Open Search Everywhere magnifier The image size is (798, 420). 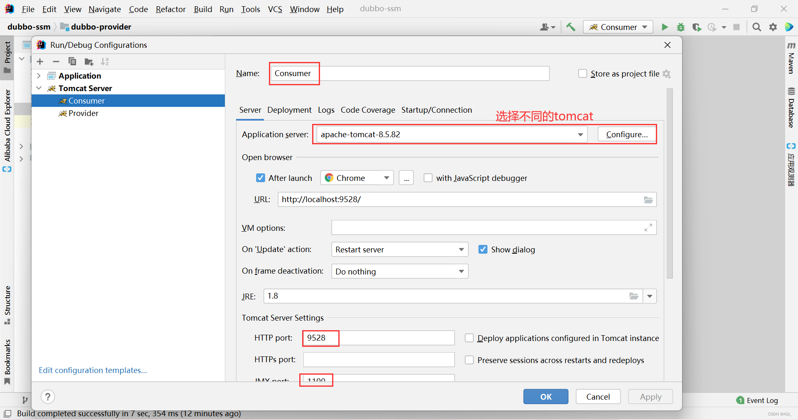pyautogui.click(x=756, y=27)
